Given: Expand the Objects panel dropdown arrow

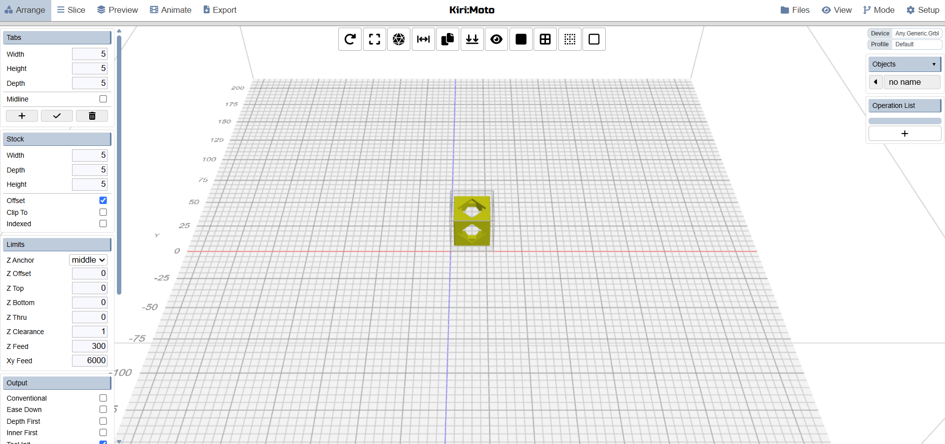Looking at the screenshot, I should pos(934,65).
